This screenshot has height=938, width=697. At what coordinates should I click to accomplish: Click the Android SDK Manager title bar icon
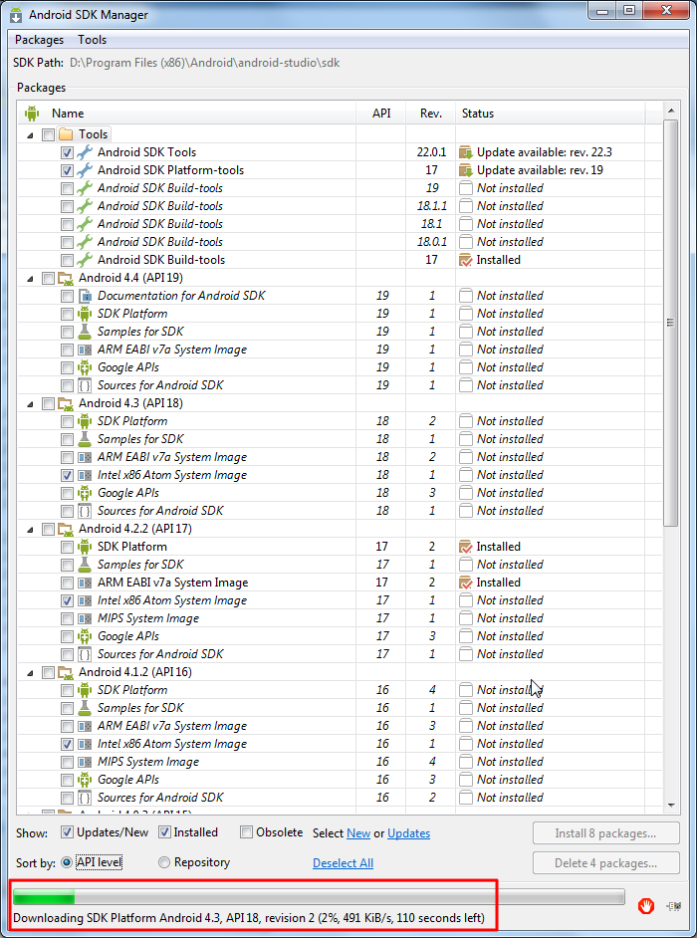pyautogui.click(x=17, y=14)
